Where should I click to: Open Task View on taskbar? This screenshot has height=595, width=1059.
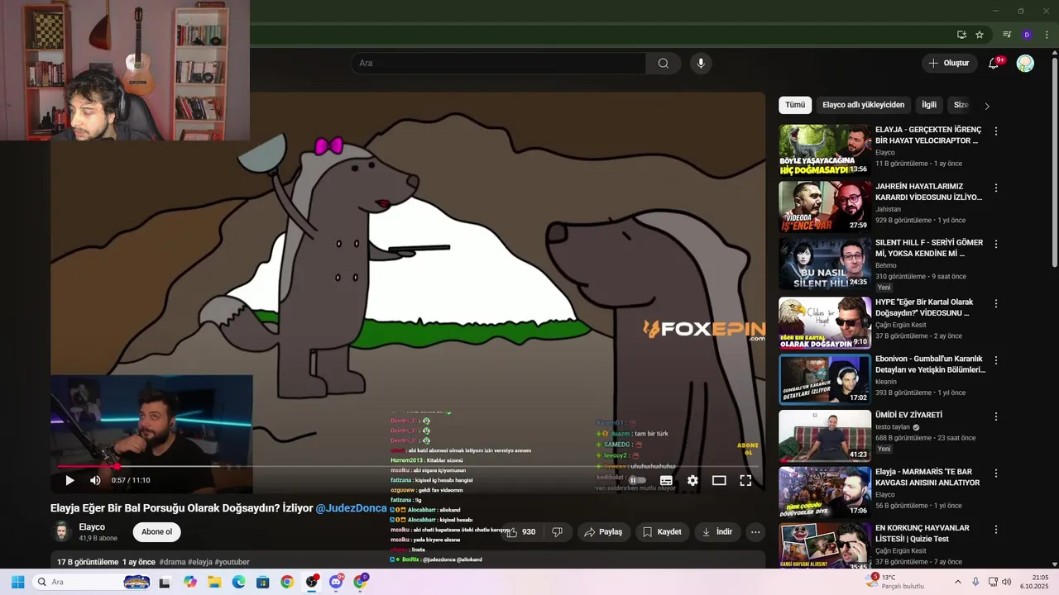point(165,582)
